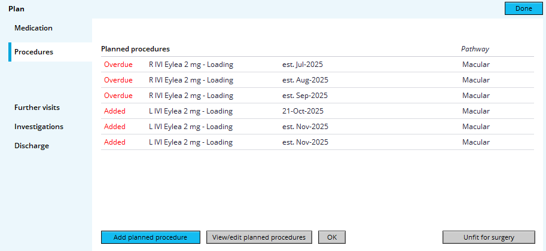This screenshot has height=251, width=546.
Task: Click the Planned procedures heading
Action: pyautogui.click(x=135, y=49)
